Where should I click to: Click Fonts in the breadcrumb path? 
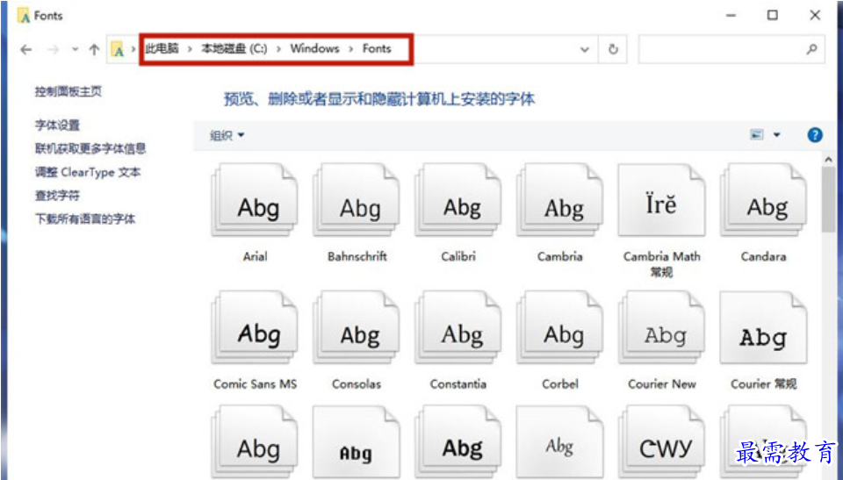pyautogui.click(x=377, y=49)
